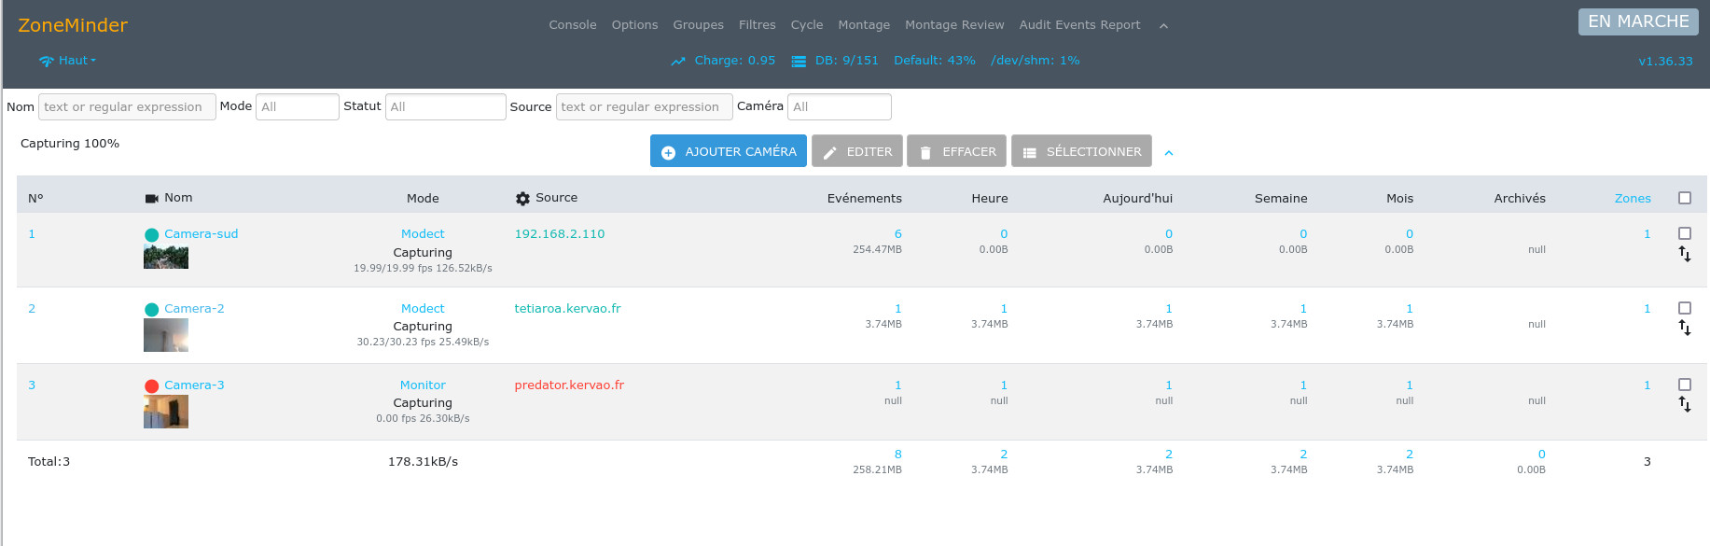Click the sort arrows icon for Camera-2
This screenshot has width=1710, height=546.
pos(1684,329)
